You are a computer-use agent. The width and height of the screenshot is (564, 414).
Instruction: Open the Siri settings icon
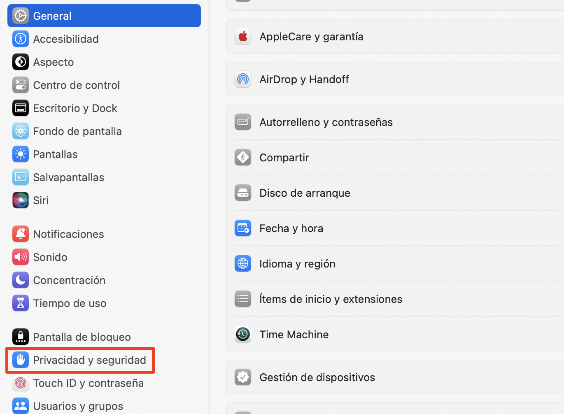point(21,200)
